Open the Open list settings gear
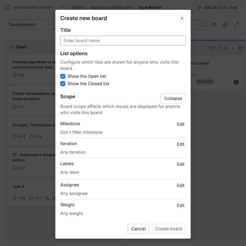Image resolution: width=246 pixels, height=246 pixels. [240, 48]
